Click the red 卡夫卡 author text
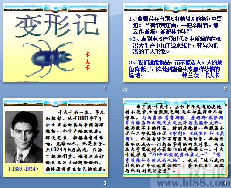The width and height of the screenshot is (231, 188). coord(88,61)
